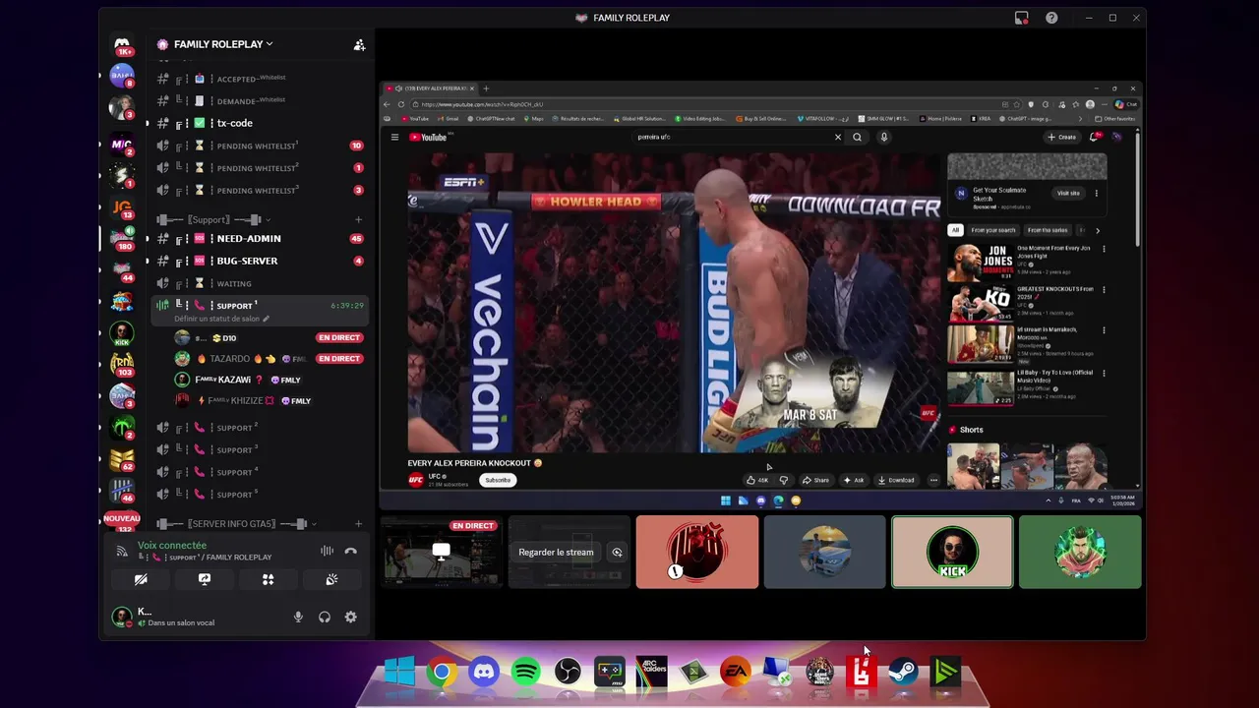The height and width of the screenshot is (708, 1259).
Task: Open Steam from the dock
Action: click(x=903, y=673)
